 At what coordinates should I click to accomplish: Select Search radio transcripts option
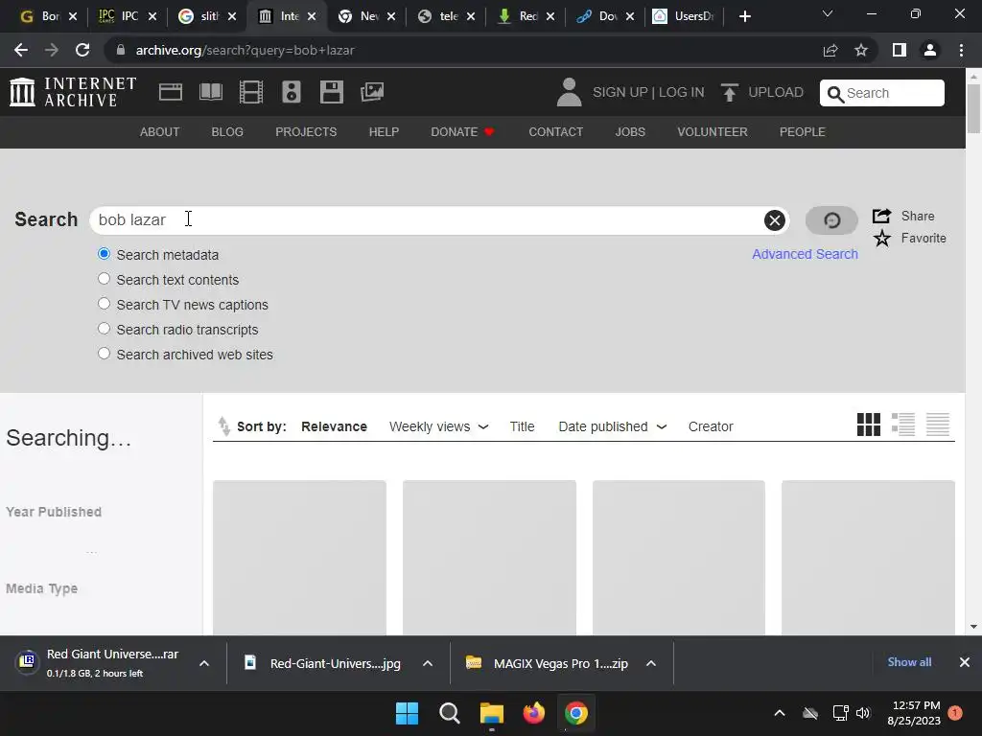tap(104, 330)
